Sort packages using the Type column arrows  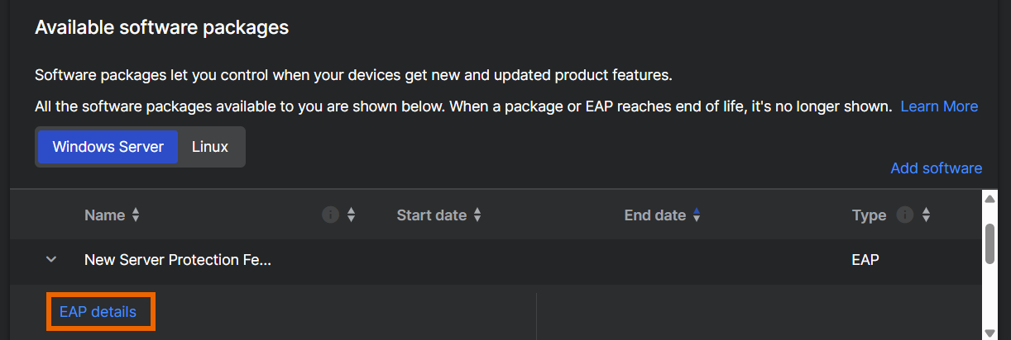coord(926,215)
